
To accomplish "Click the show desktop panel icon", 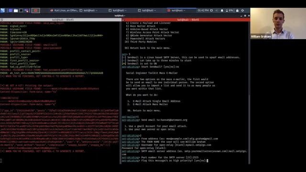I will click(11, 11).
